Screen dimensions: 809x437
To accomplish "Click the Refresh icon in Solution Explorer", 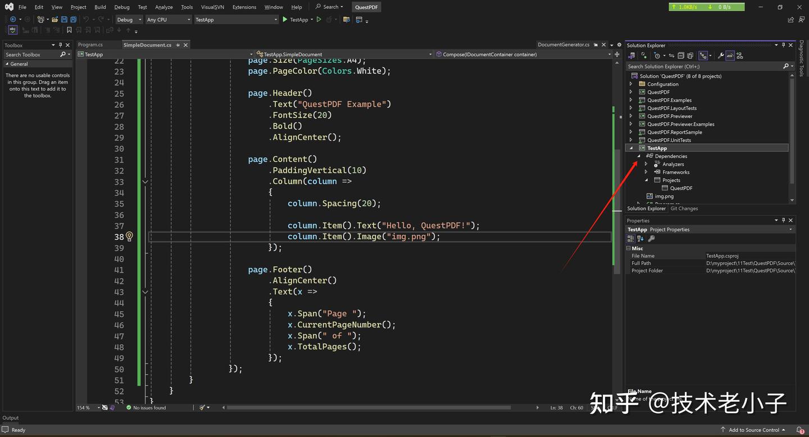I will click(x=643, y=55).
